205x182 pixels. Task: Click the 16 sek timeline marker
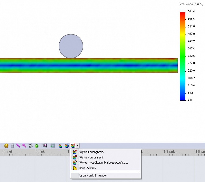(x=169, y=152)
